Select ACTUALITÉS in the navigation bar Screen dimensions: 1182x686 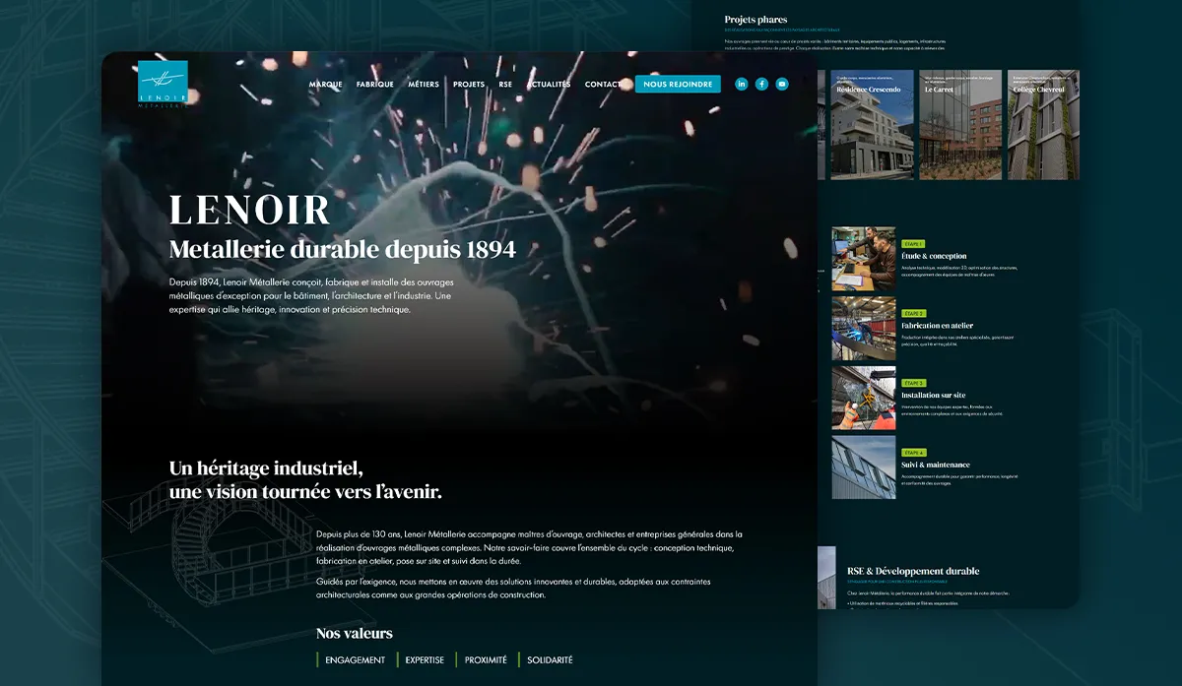click(550, 85)
